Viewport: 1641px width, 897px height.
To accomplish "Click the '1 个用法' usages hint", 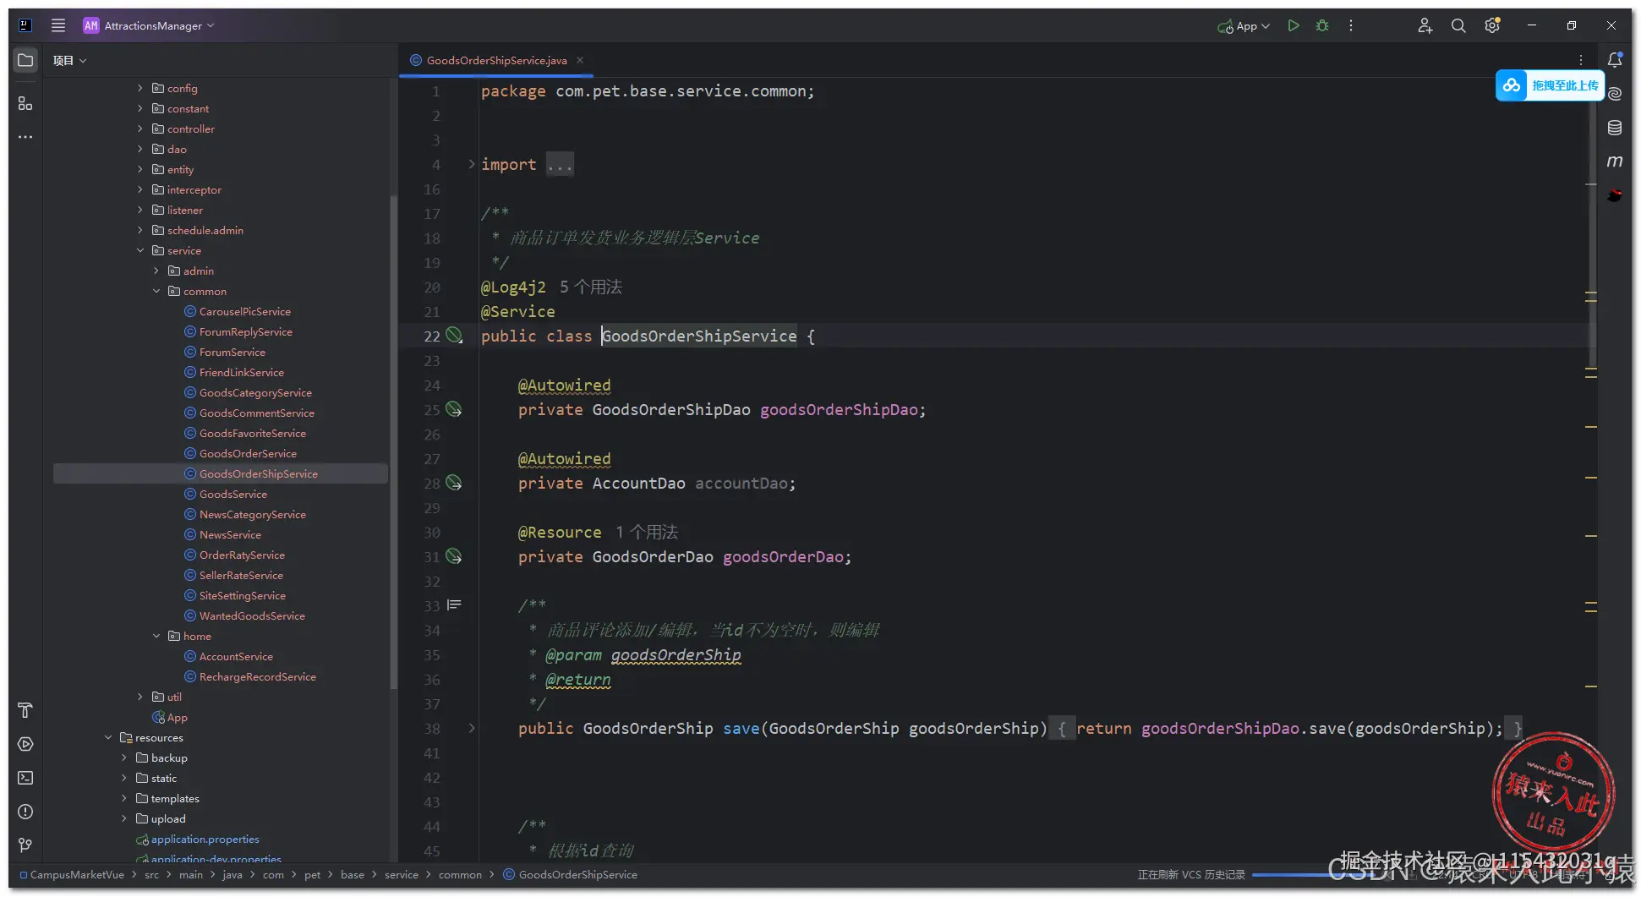I will (647, 532).
